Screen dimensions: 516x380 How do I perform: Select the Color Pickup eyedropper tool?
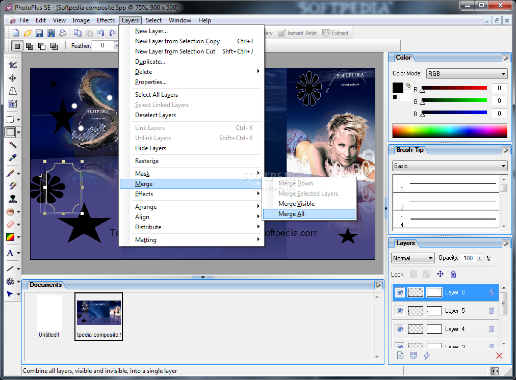[x=13, y=158]
